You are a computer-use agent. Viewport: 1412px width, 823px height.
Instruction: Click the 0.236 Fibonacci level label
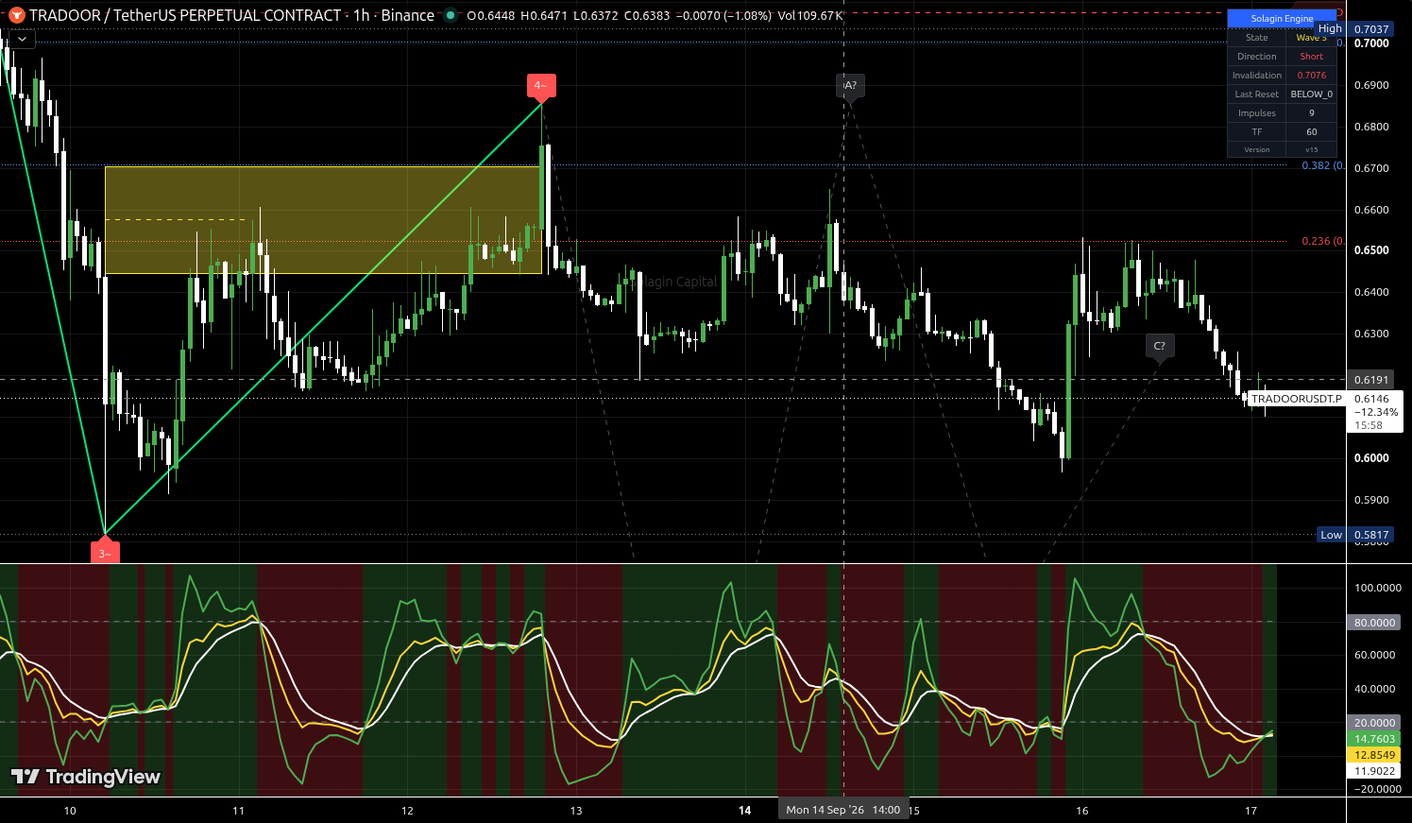coord(1322,241)
